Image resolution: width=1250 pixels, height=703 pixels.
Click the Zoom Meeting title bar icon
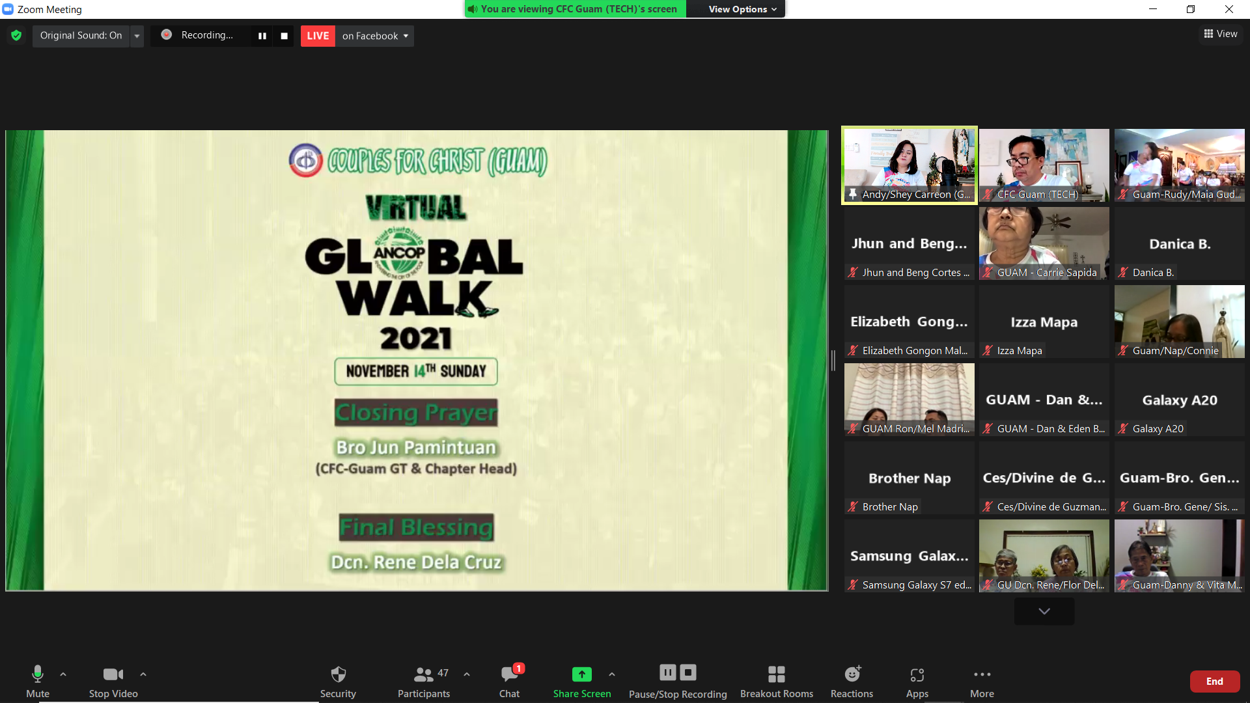click(x=8, y=9)
